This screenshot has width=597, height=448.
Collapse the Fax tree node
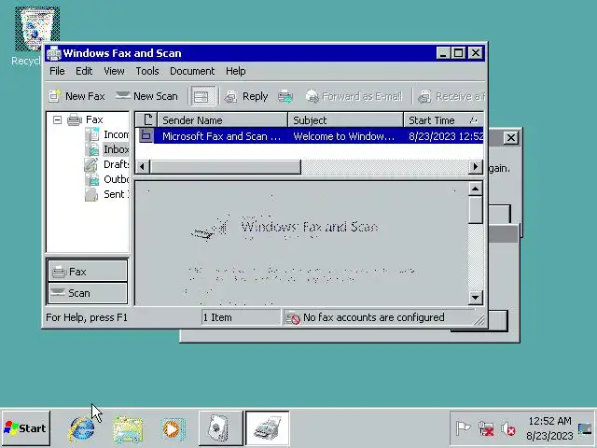pyautogui.click(x=58, y=120)
